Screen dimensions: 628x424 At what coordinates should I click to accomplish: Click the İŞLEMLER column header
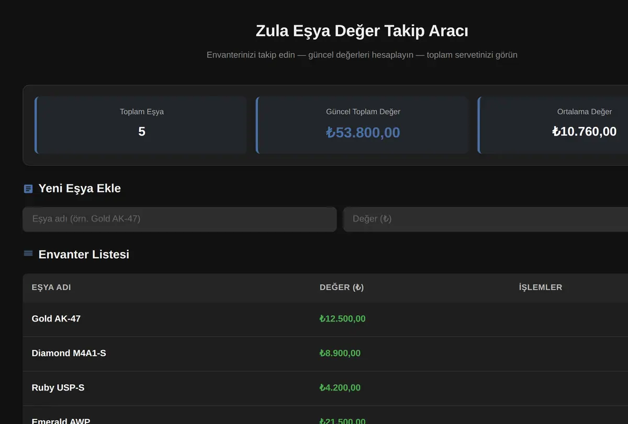[x=541, y=288]
